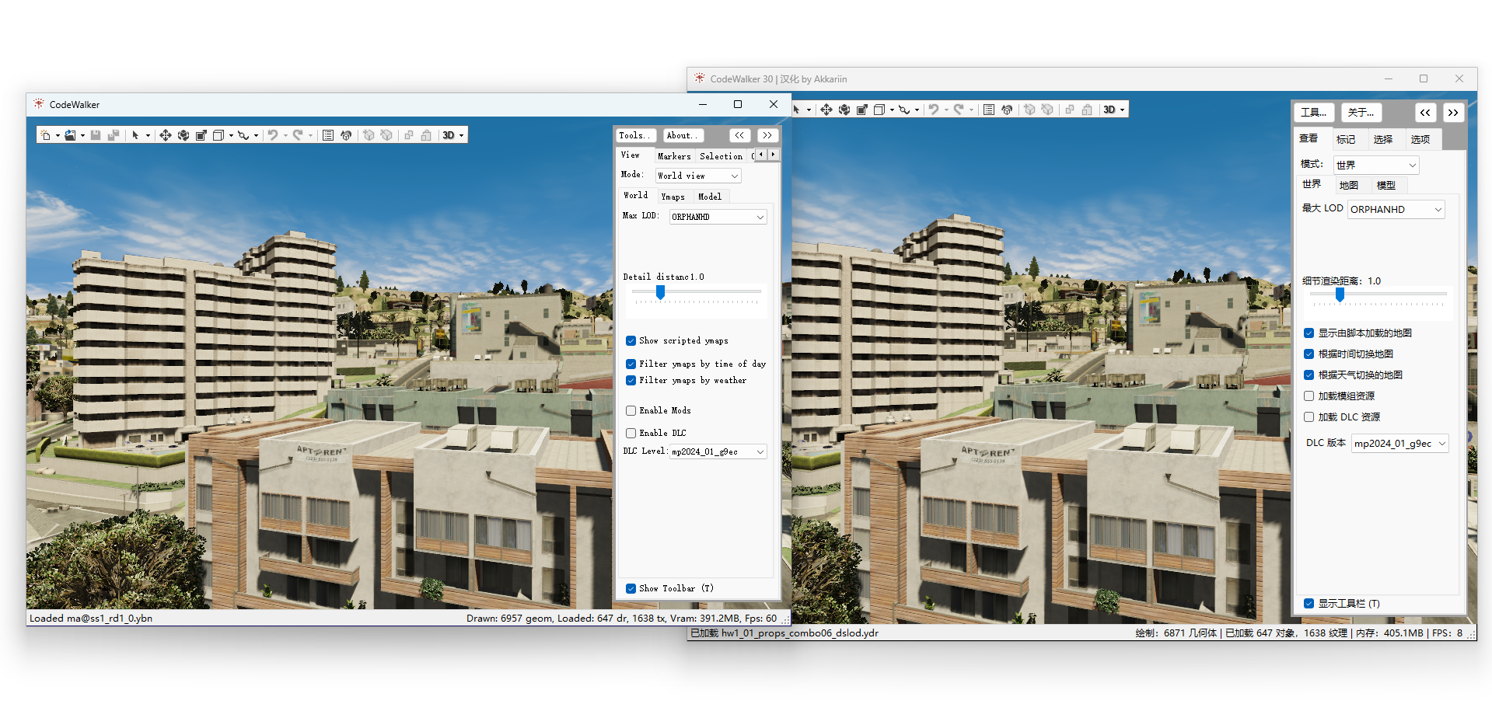Choose Scale tool in left CodeWalker toolbar
The image size is (1492, 718).
[x=201, y=135]
